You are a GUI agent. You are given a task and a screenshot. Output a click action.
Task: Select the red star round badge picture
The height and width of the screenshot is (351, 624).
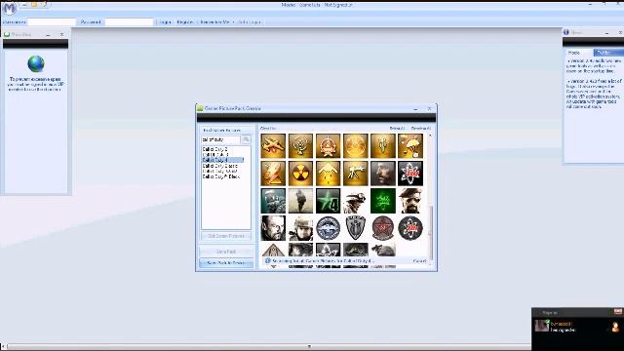click(x=383, y=228)
